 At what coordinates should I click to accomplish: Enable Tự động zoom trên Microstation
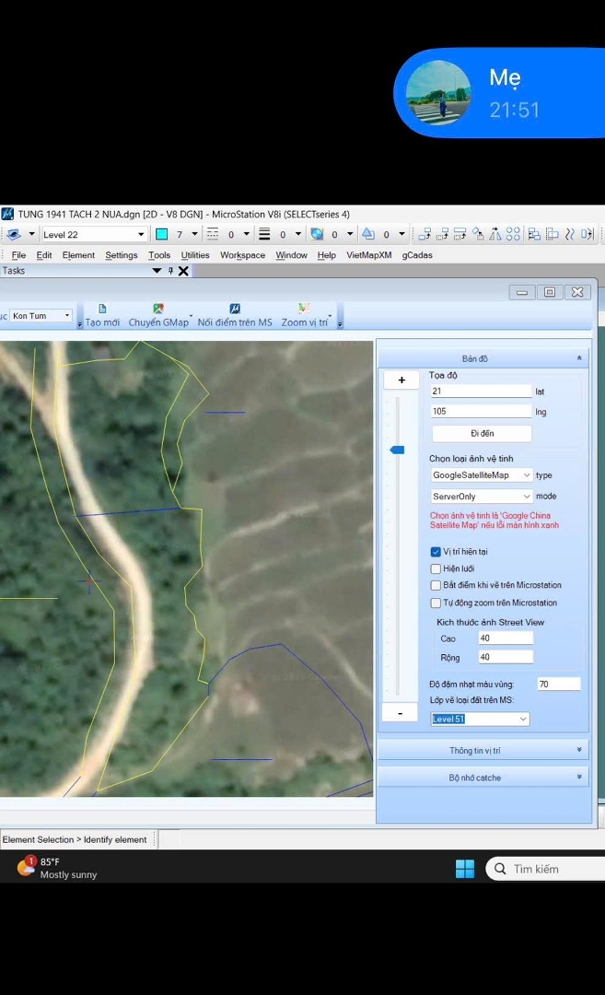(x=436, y=603)
